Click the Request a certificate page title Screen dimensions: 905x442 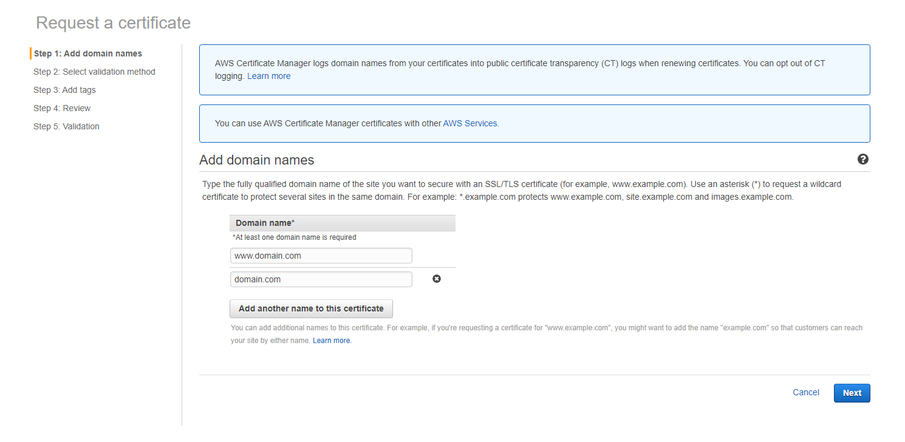[114, 23]
